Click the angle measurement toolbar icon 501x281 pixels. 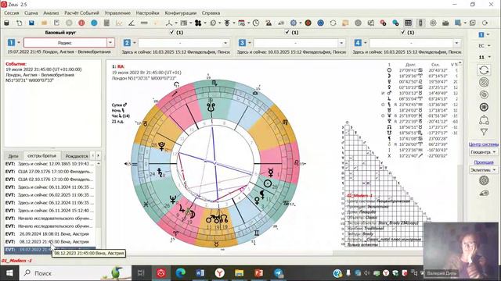pyautogui.click(x=132, y=23)
